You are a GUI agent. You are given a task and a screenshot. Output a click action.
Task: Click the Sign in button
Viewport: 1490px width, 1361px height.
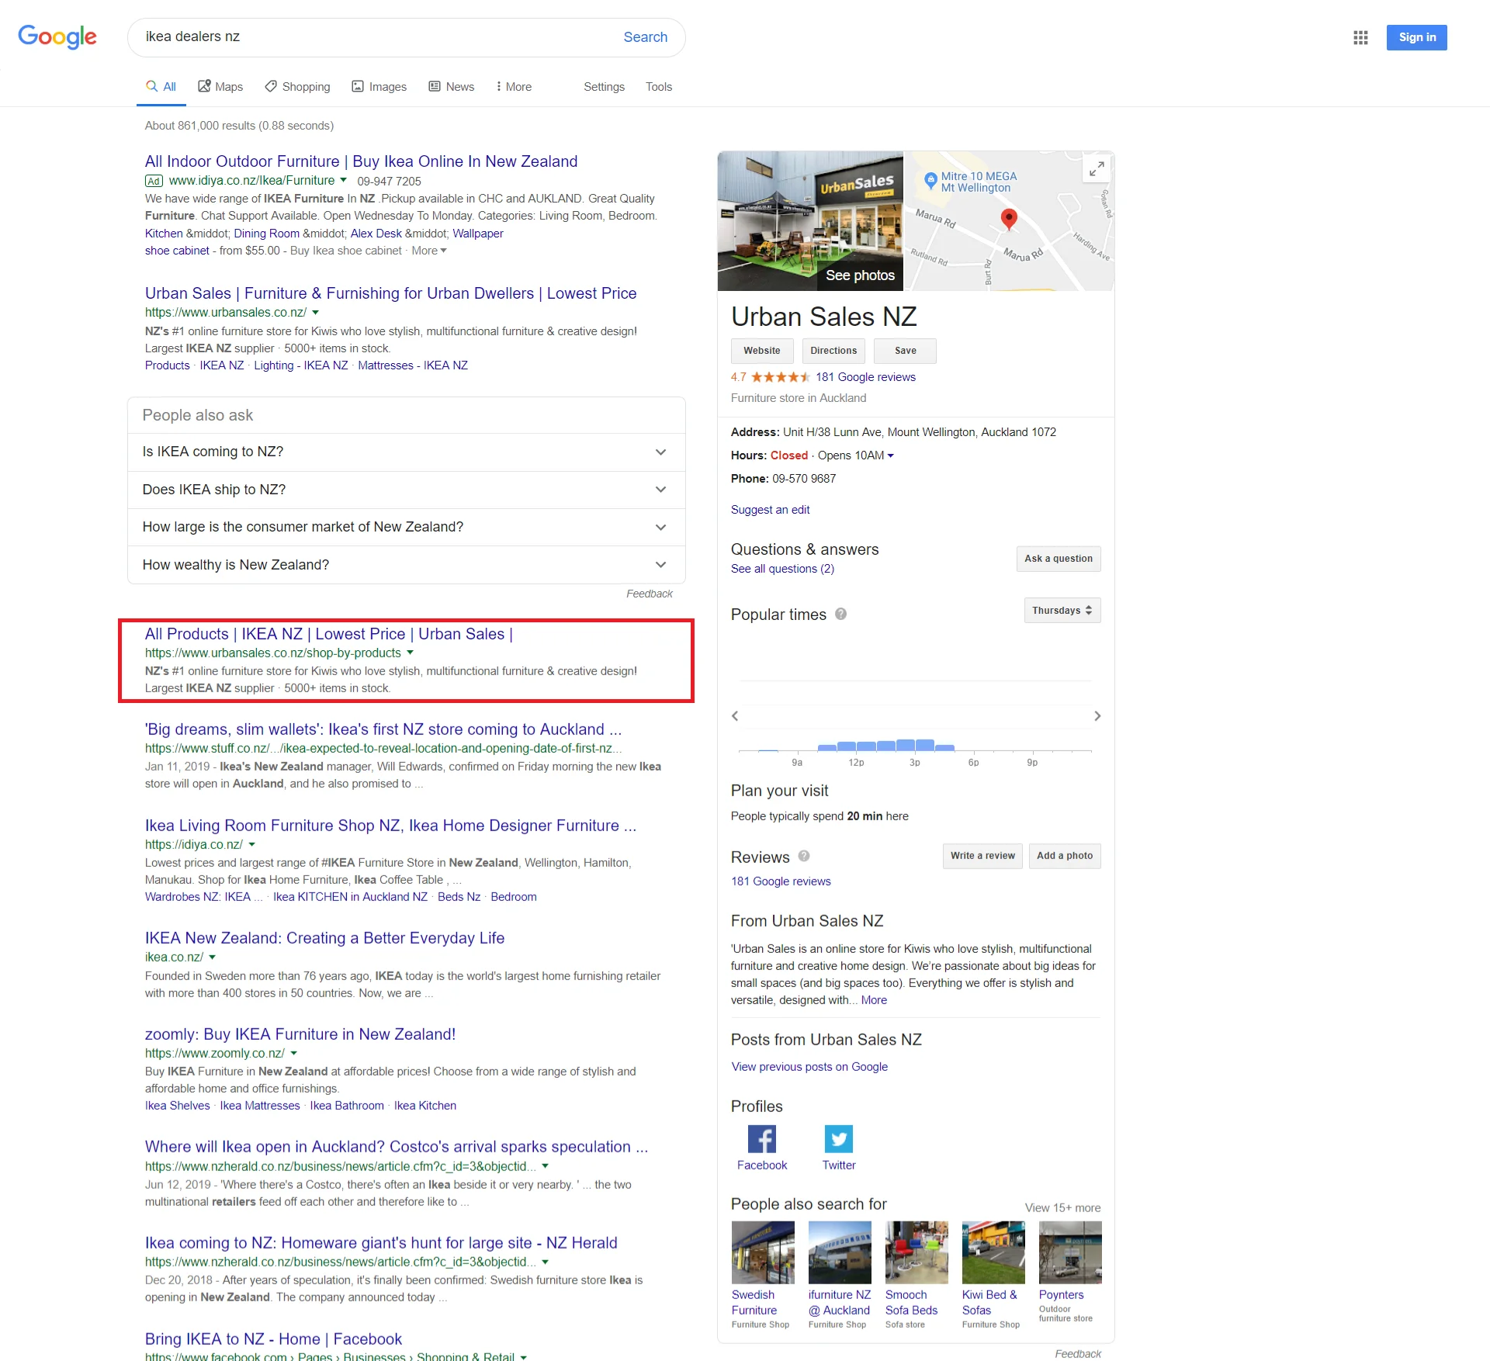pyautogui.click(x=1416, y=37)
